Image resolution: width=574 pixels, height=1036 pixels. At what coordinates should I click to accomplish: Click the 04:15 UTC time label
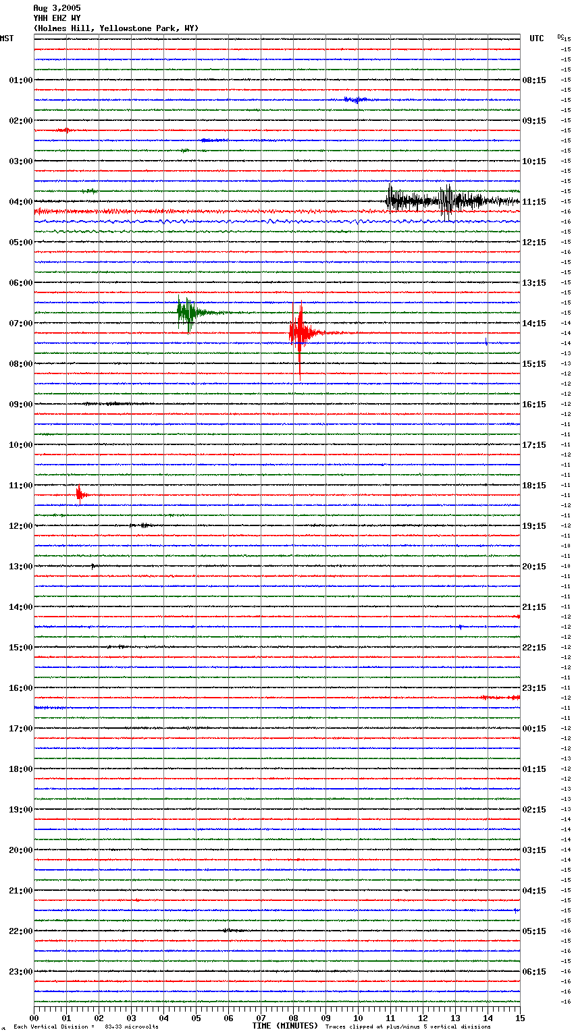pyautogui.click(x=534, y=891)
